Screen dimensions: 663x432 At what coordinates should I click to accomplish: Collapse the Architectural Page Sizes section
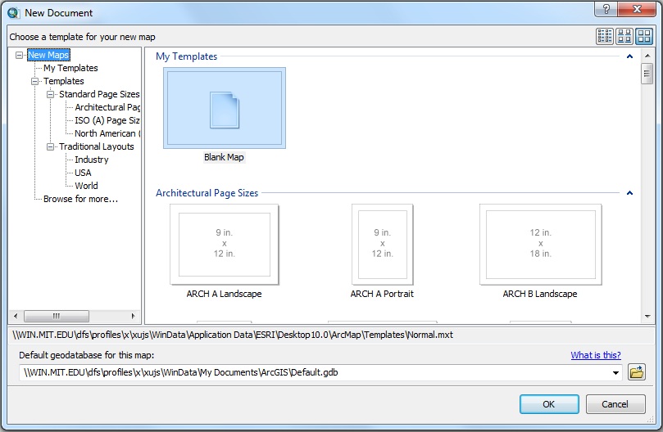629,193
